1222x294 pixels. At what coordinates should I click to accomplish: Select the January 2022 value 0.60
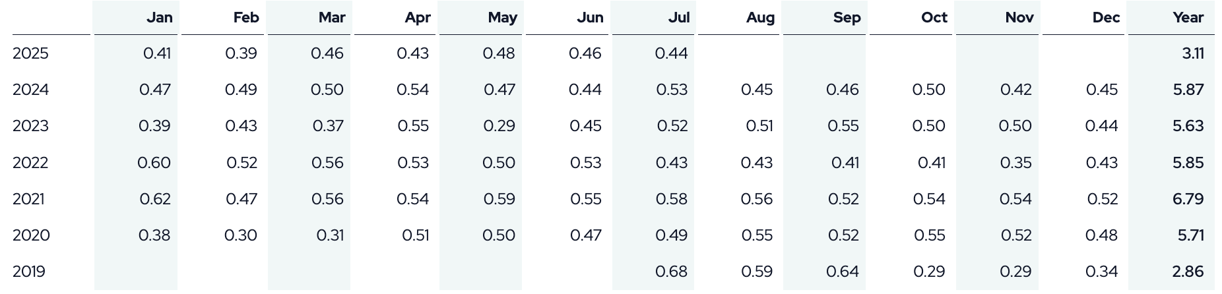coord(154,163)
